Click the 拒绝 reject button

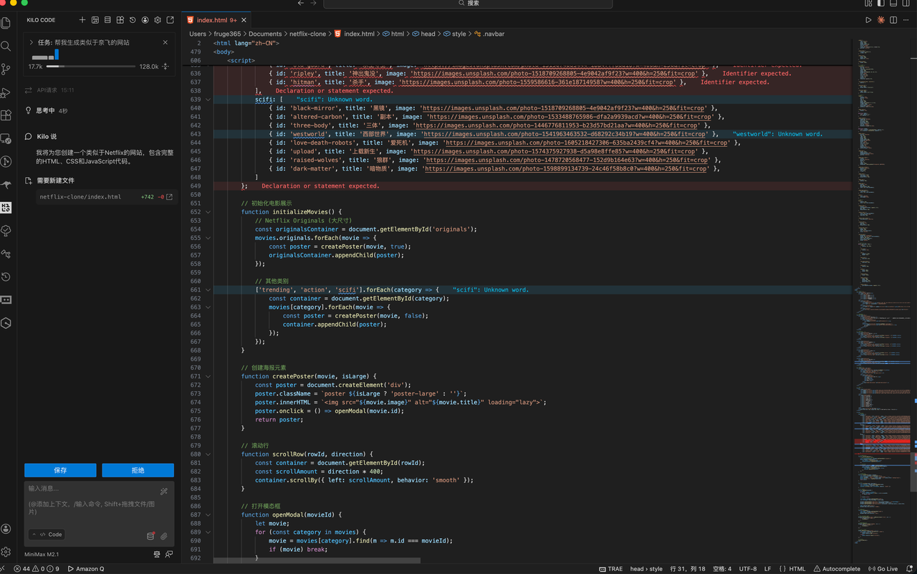point(138,470)
